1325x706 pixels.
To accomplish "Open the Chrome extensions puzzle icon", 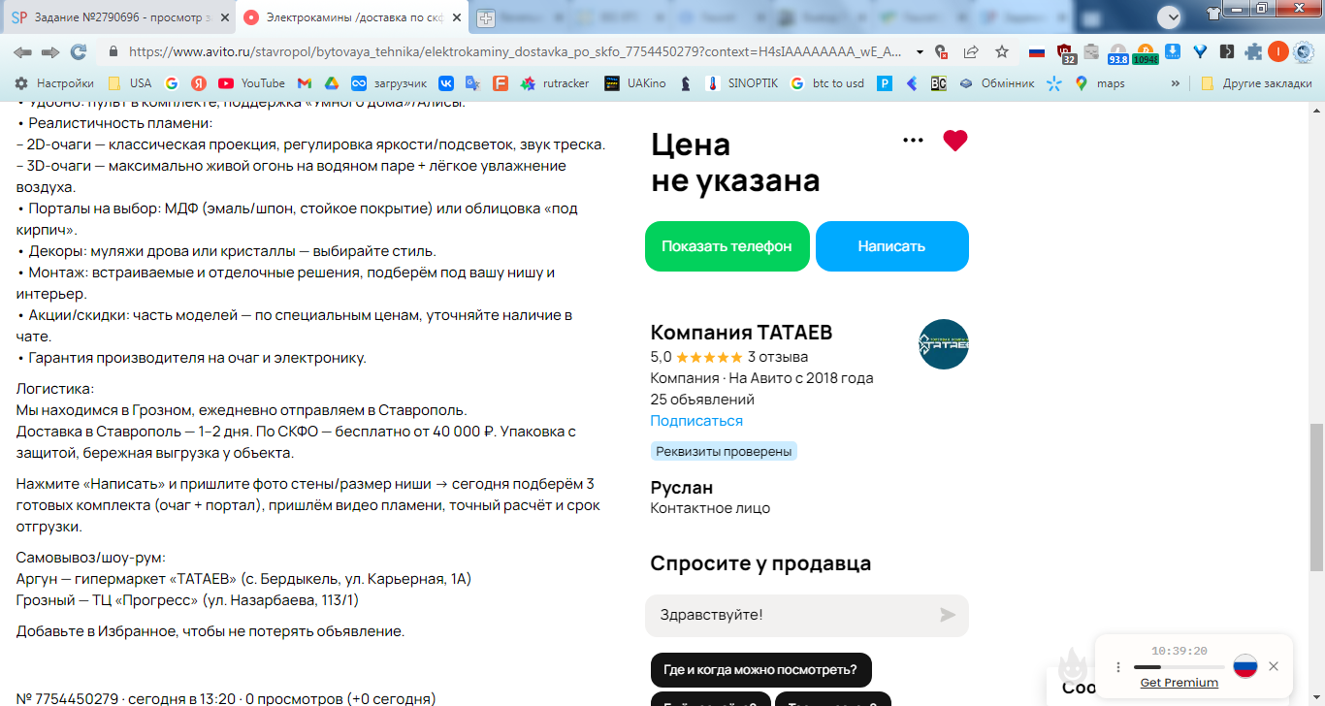I will (1254, 51).
